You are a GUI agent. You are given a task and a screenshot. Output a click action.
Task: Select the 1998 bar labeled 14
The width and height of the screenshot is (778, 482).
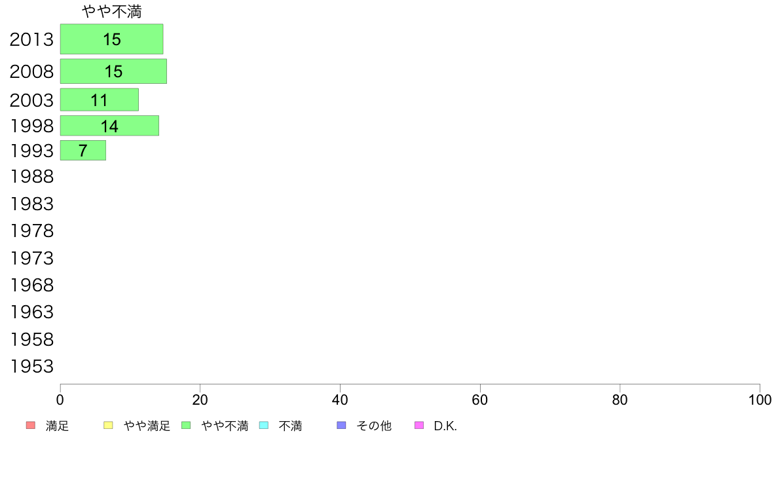109,126
